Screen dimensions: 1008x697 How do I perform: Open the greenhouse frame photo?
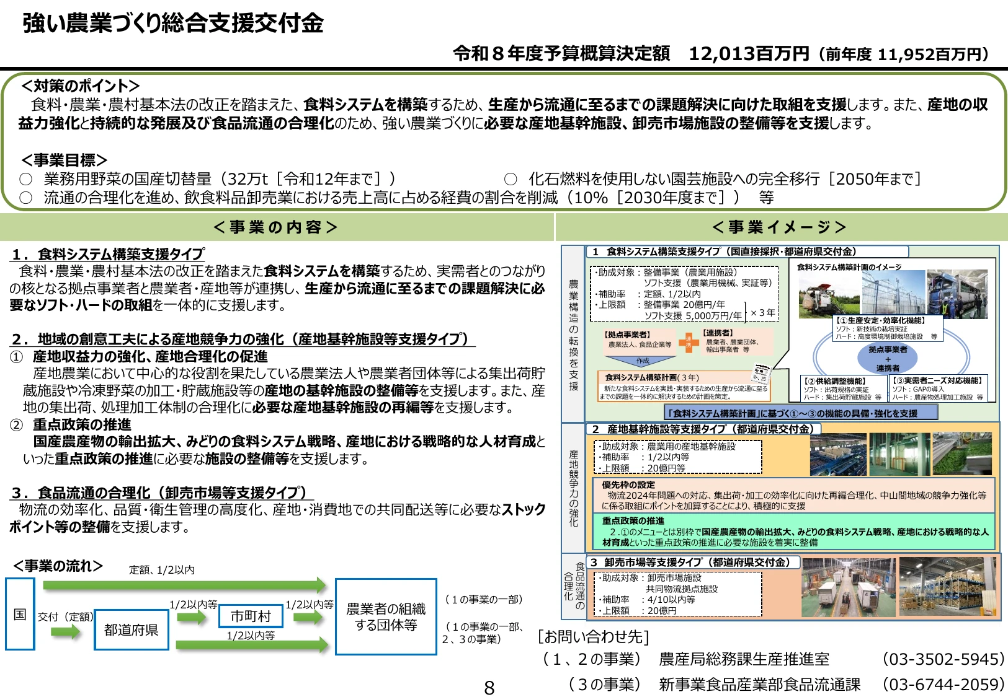(x=893, y=294)
